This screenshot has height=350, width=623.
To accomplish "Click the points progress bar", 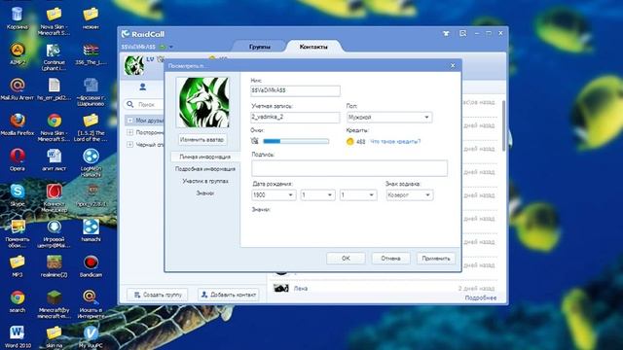I will tap(296, 141).
